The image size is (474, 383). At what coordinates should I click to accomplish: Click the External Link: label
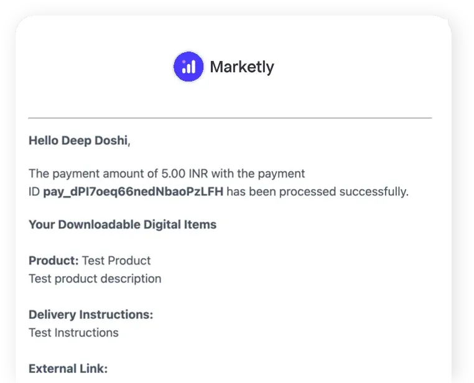coord(68,368)
